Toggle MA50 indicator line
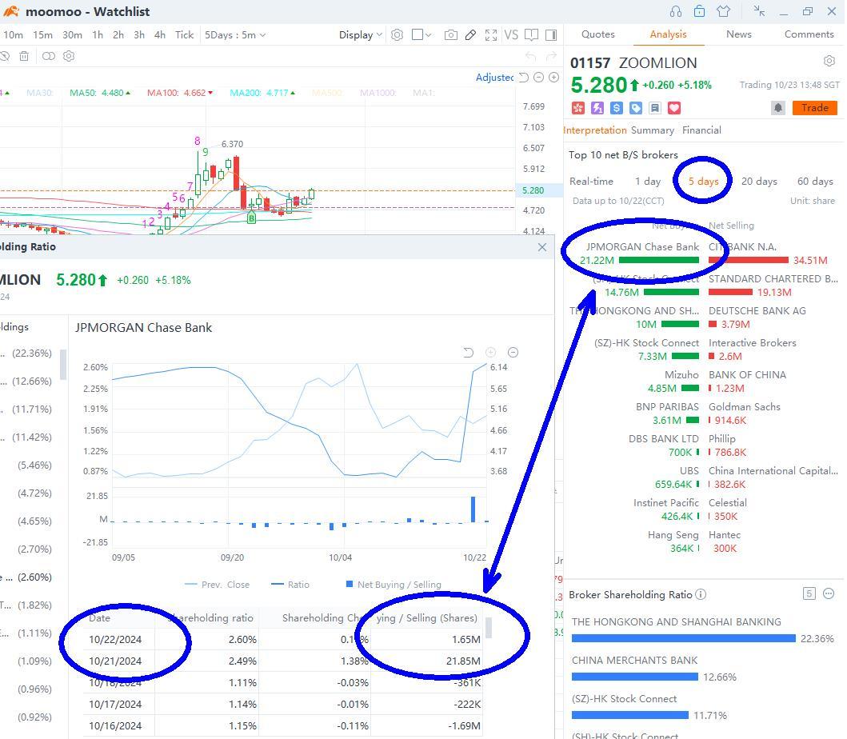 point(100,93)
